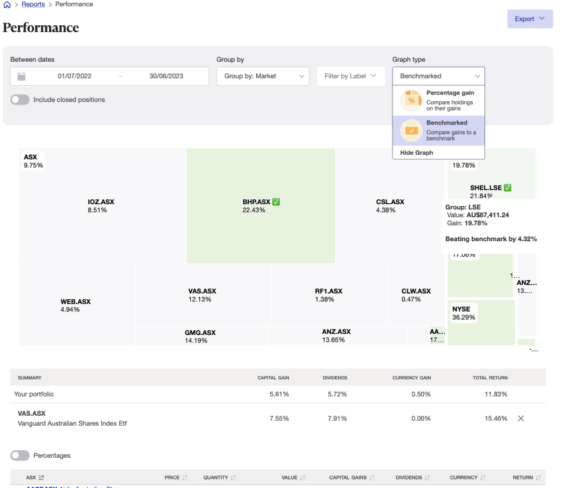The height and width of the screenshot is (488, 566).
Task: Go to home via breadcrumb house icon
Action: point(7,5)
